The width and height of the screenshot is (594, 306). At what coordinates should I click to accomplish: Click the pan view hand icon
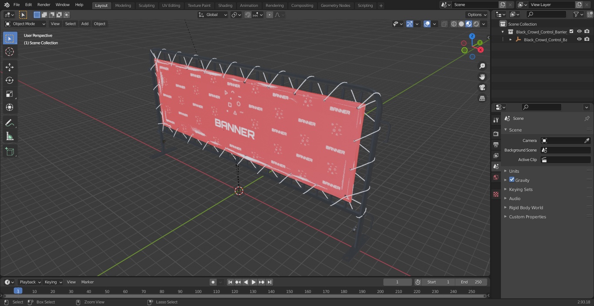click(x=482, y=77)
